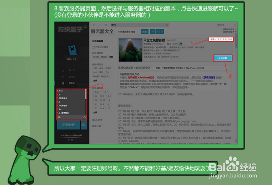Filter server version 1.5.2 tag
The width and height of the screenshot is (272, 185).
pyautogui.click(x=95, y=96)
